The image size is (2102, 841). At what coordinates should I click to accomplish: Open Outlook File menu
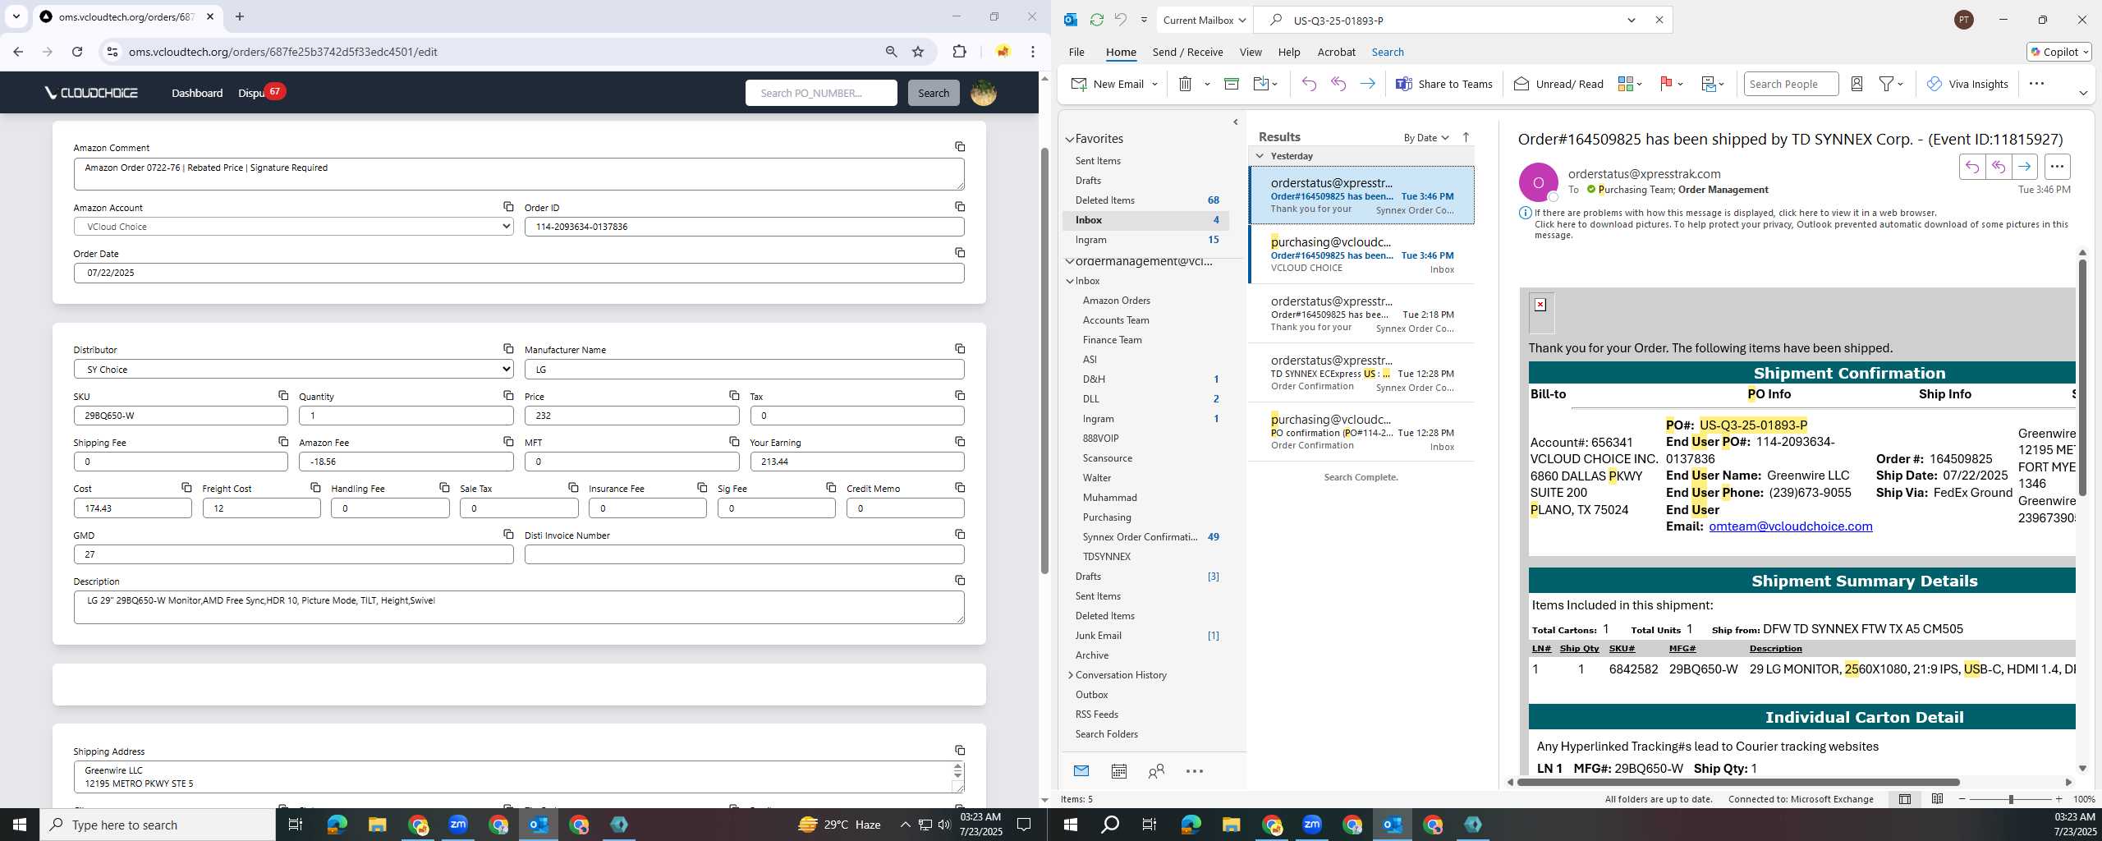pos(1076,52)
